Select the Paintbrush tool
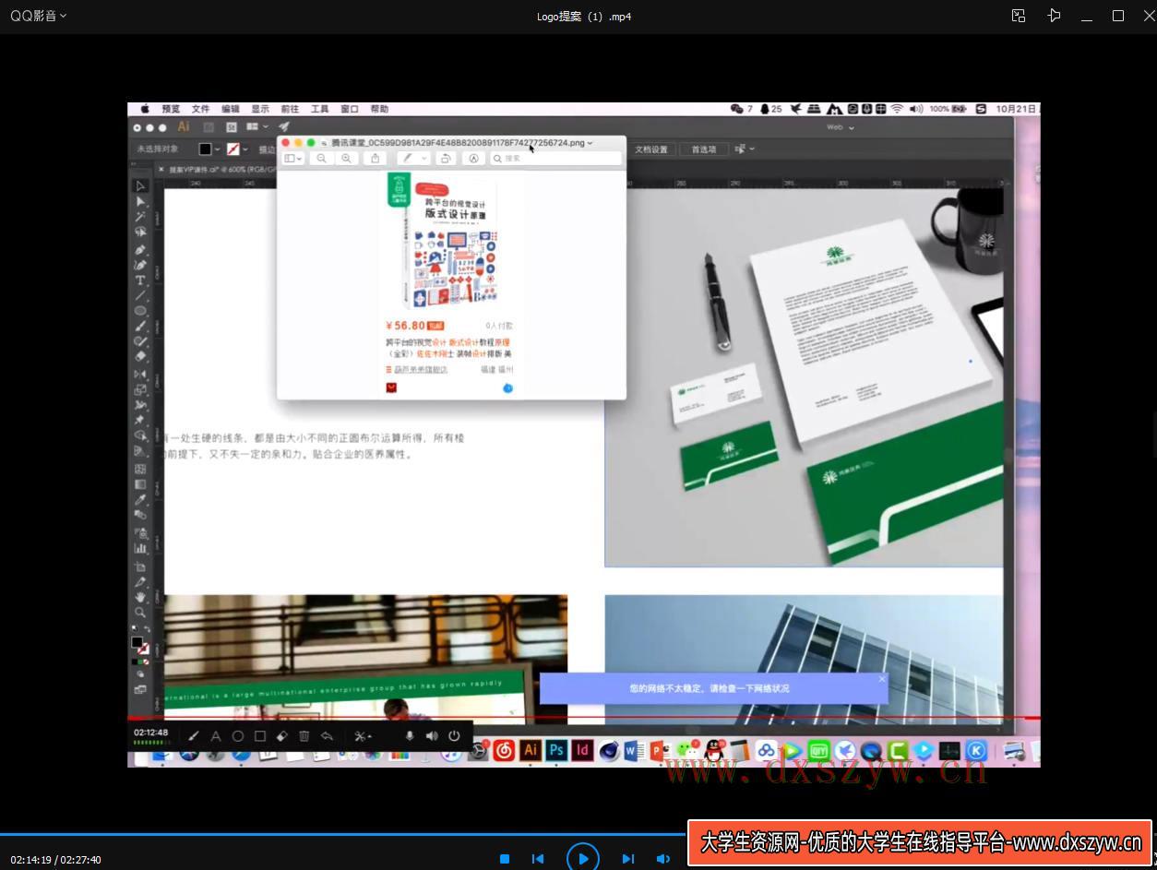 pyautogui.click(x=140, y=327)
